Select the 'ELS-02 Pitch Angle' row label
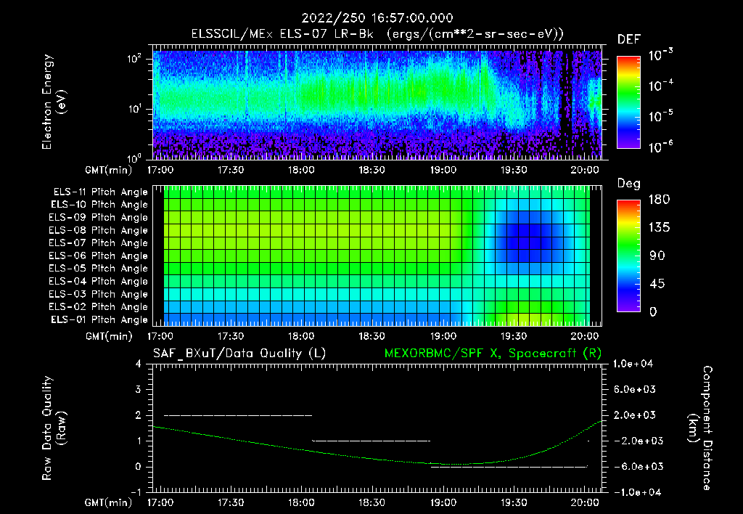Image resolution: width=743 pixels, height=514 pixels. click(x=99, y=307)
